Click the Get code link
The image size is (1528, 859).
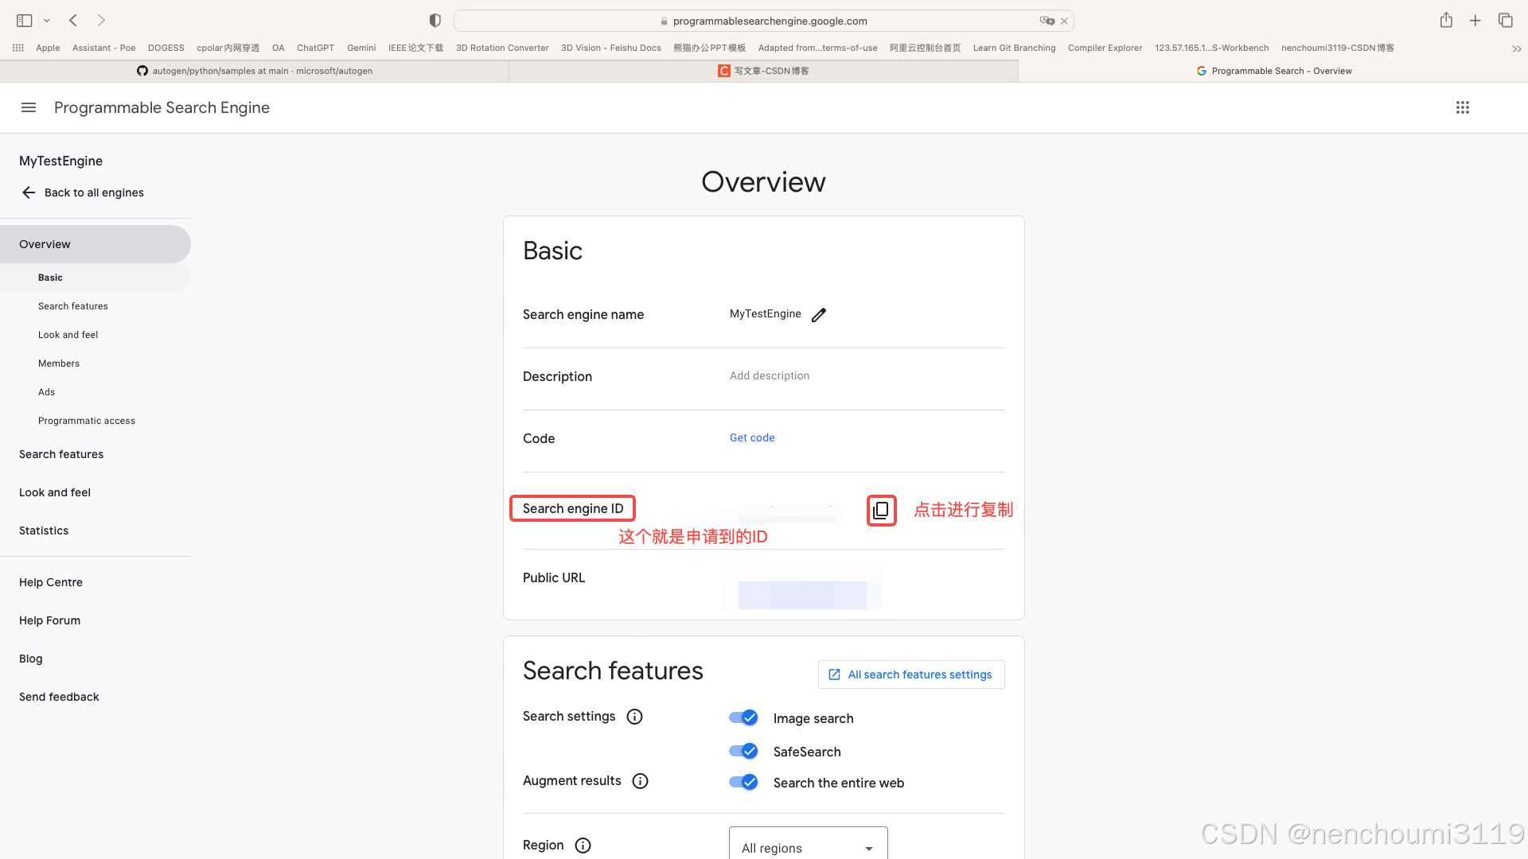coord(752,437)
